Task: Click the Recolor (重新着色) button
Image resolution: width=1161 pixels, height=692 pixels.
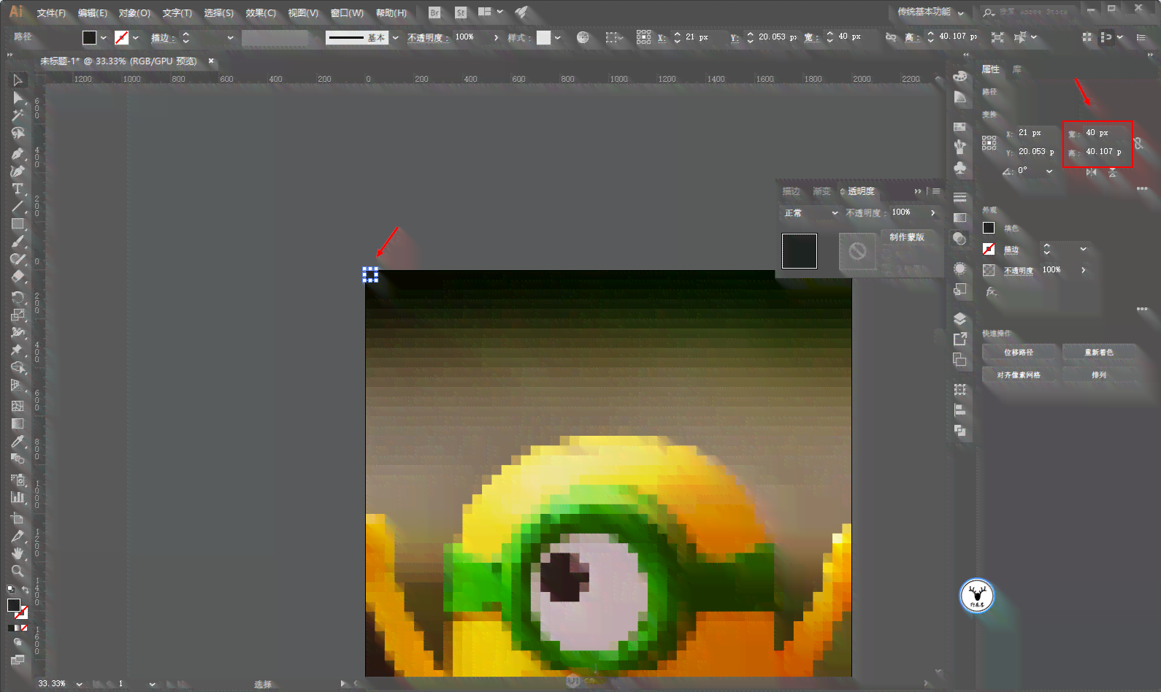Action: (x=1099, y=353)
